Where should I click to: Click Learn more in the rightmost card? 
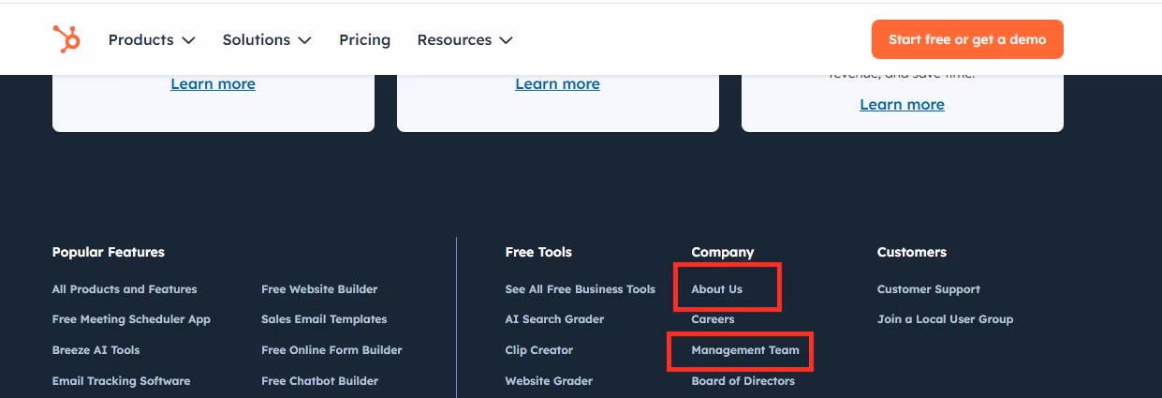tap(902, 104)
